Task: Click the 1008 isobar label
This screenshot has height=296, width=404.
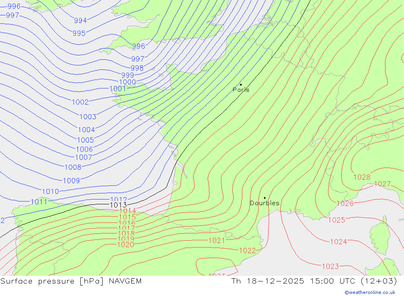Action: 73,167
